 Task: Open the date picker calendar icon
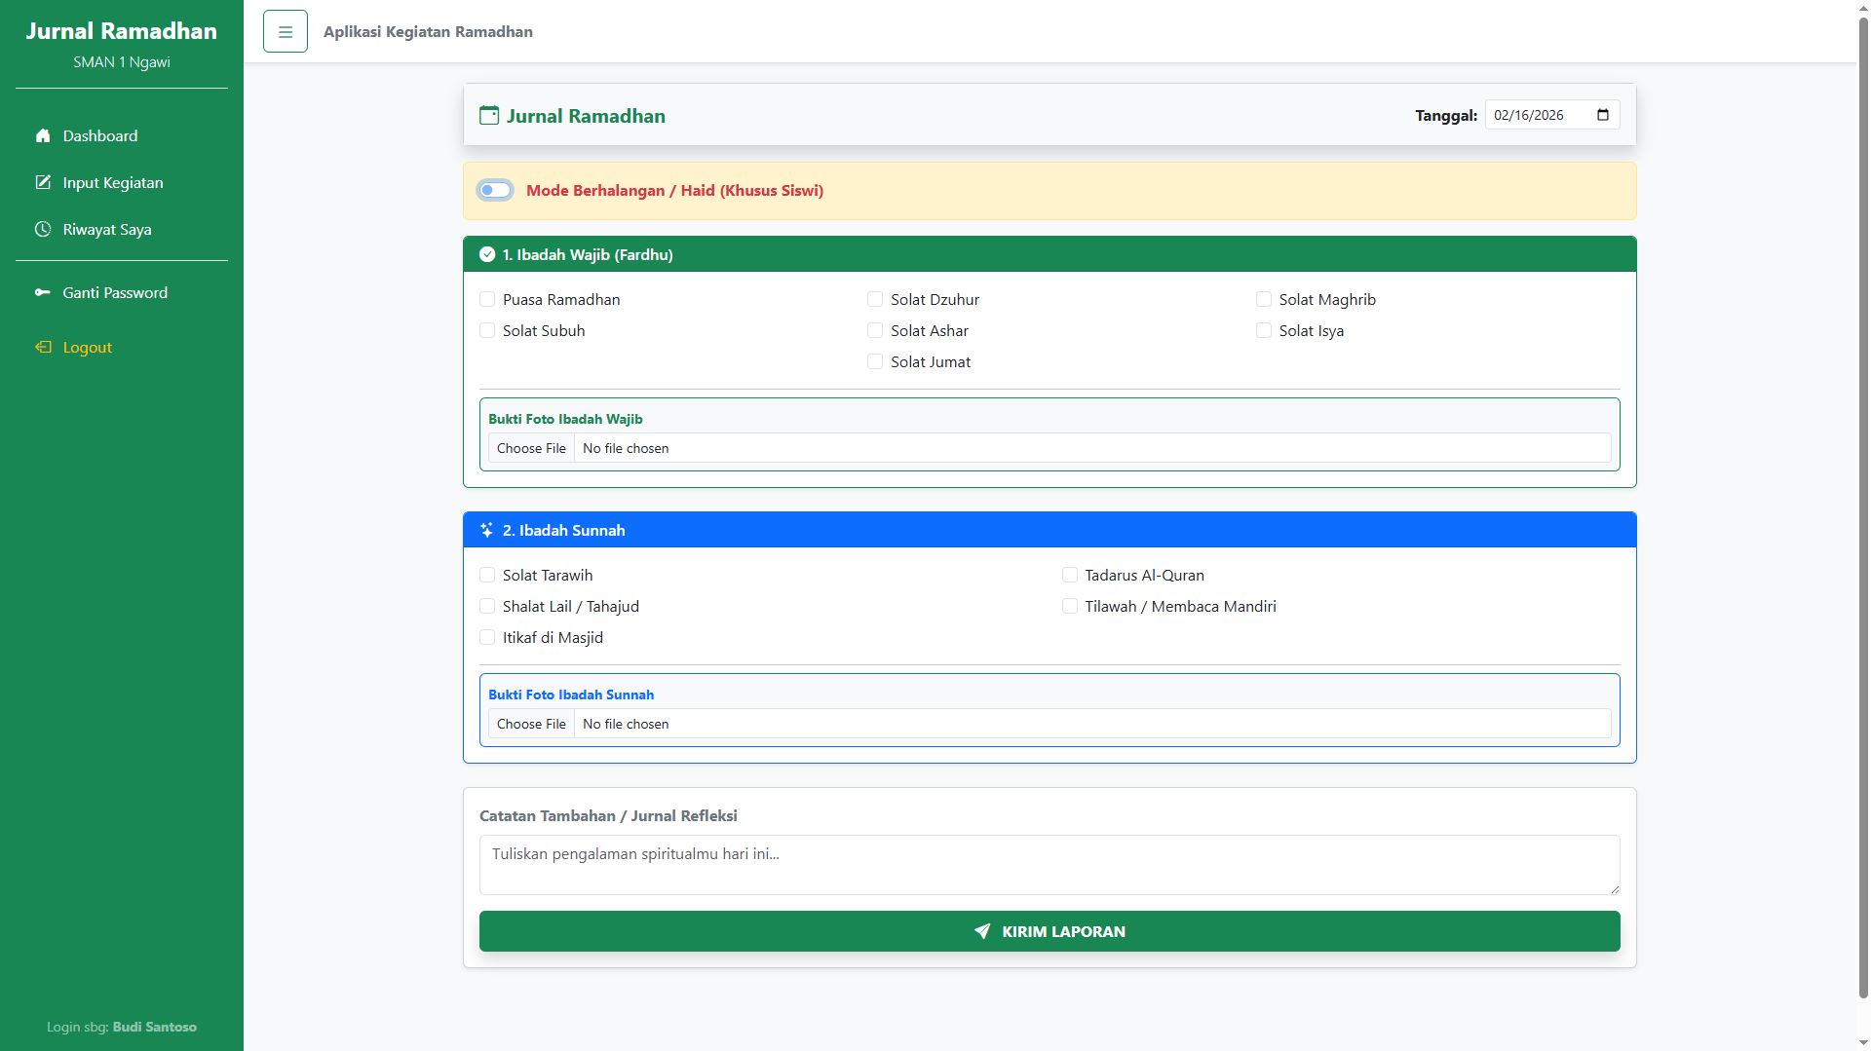tap(1603, 115)
